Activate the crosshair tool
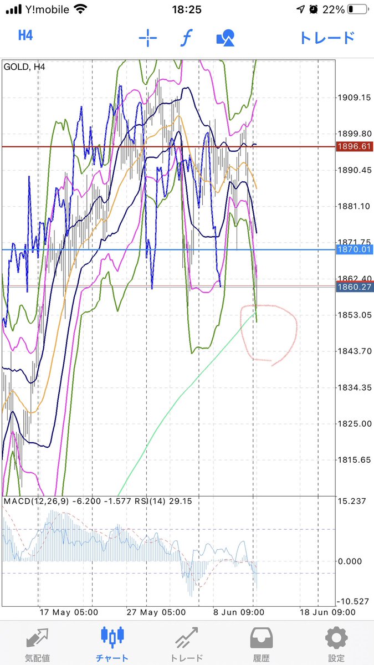 point(148,38)
